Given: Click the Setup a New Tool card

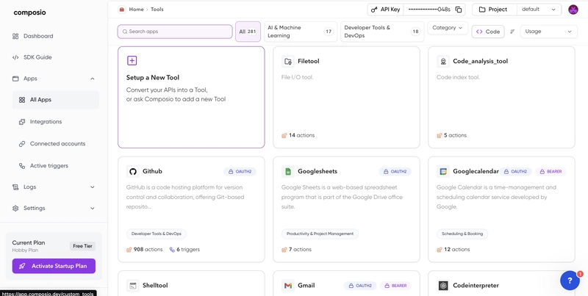Looking at the screenshot, I should (191, 97).
